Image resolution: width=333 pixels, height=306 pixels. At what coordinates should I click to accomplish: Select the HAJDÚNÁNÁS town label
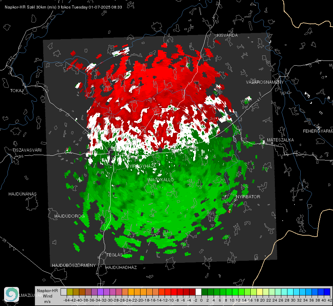coord(22,194)
